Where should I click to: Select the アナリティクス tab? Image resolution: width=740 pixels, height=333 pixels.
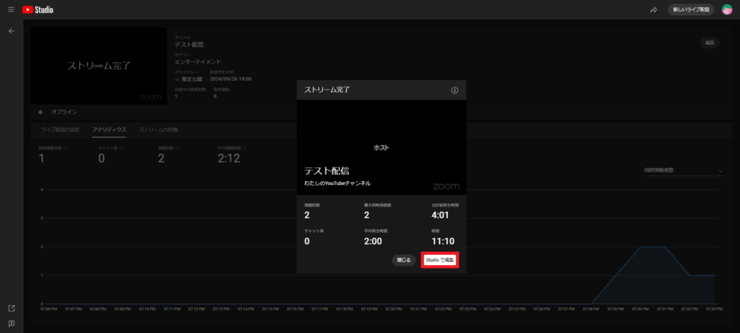tap(109, 129)
